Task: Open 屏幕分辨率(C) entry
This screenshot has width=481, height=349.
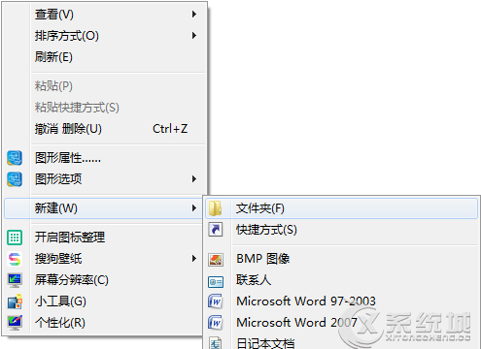Action: [104, 280]
